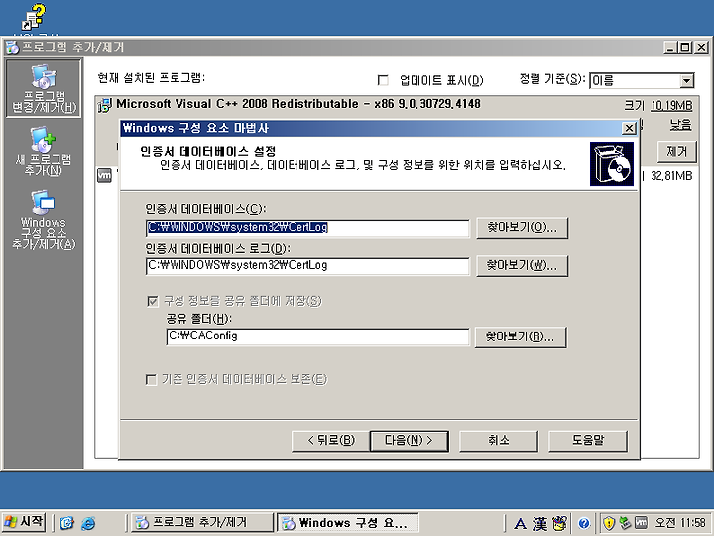The height and width of the screenshot is (536, 714).
Task: Browse for the database log location
Action: (x=523, y=265)
